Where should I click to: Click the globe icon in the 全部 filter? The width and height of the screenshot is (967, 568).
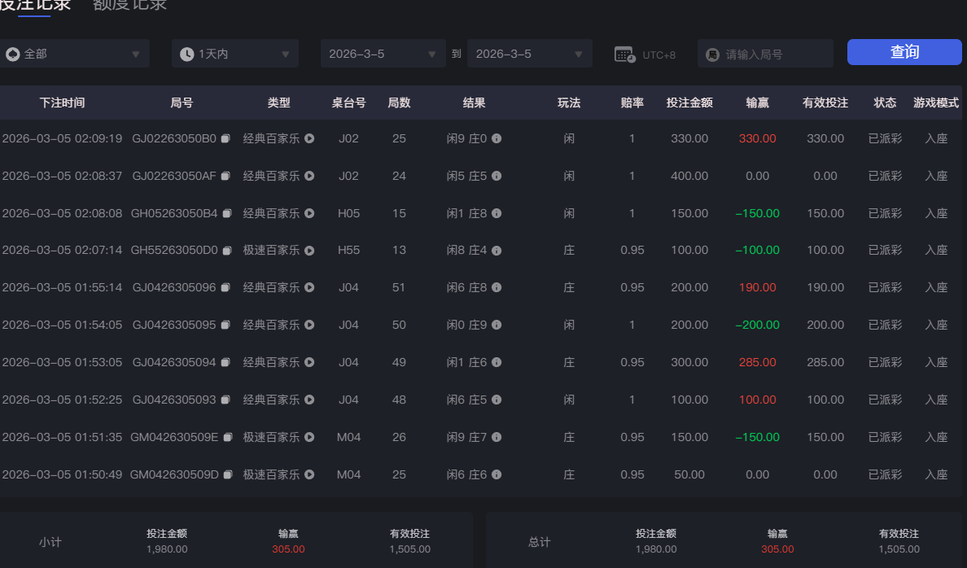tap(11, 53)
